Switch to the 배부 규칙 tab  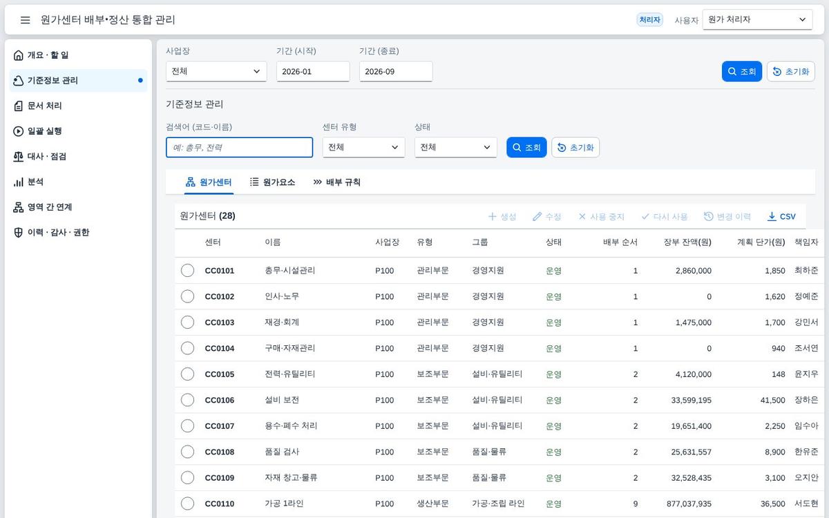click(336, 182)
